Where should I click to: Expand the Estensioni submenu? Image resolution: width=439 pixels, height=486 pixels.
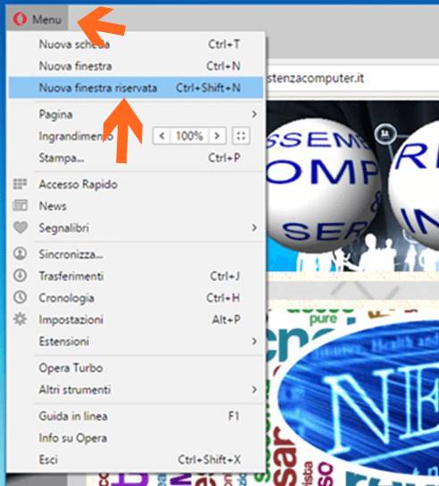pyautogui.click(x=136, y=342)
